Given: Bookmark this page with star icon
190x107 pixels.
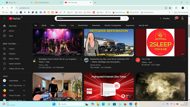Looking at the screenshot, I should pos(170,8).
